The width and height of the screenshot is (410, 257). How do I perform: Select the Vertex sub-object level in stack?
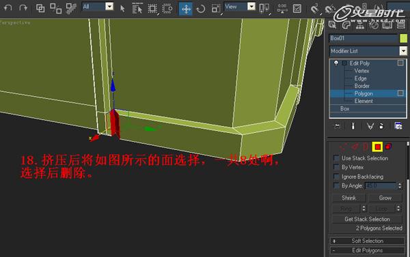[361, 71]
